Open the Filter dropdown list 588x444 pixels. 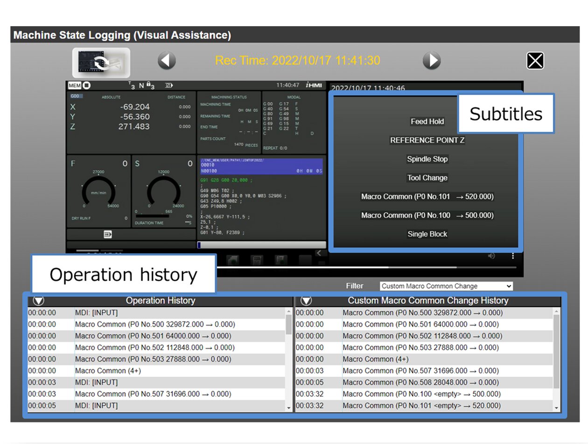446,286
